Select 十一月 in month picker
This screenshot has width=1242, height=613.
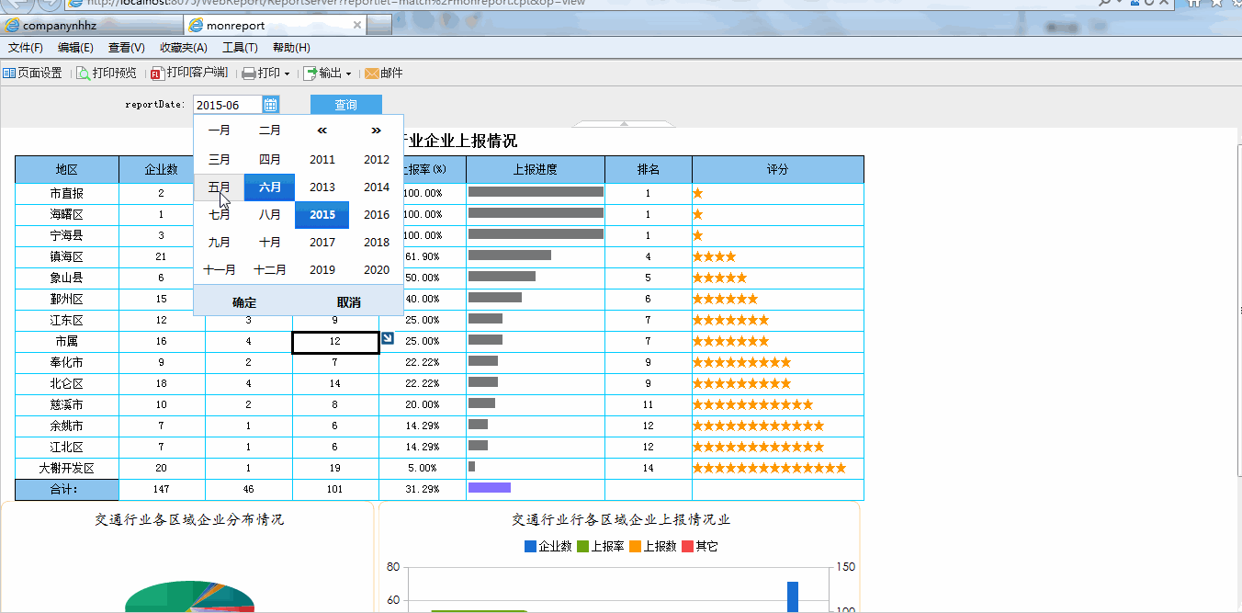point(219,270)
